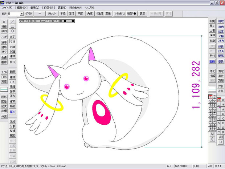Select the circle drawing tool icon
This screenshot has width=225, height=169.
click(x=12, y=31)
